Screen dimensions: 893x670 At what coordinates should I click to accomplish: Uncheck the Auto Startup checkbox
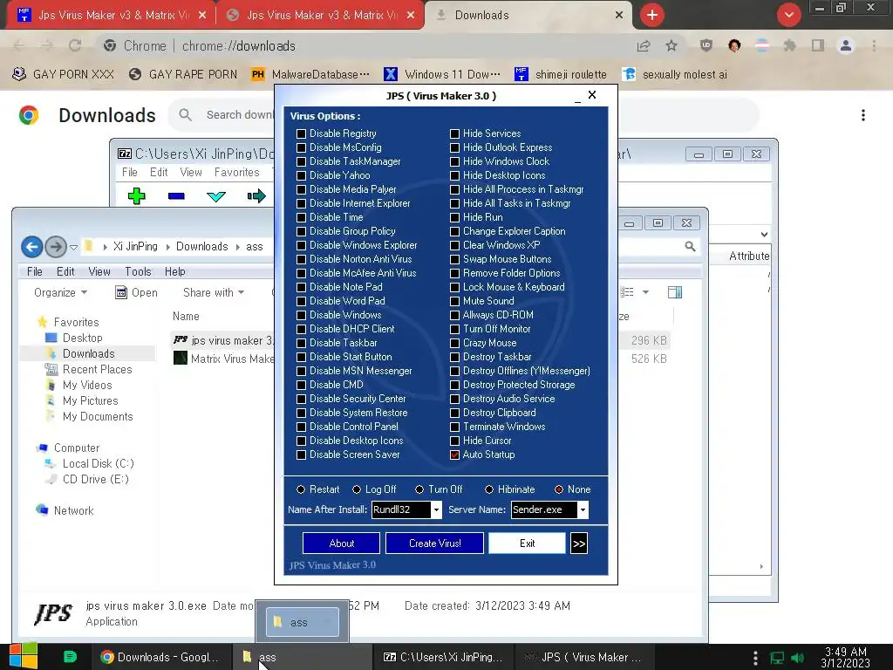(x=454, y=455)
